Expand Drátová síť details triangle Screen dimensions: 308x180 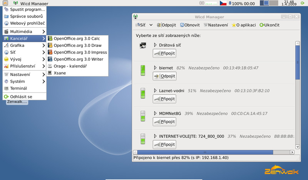tap(155, 45)
